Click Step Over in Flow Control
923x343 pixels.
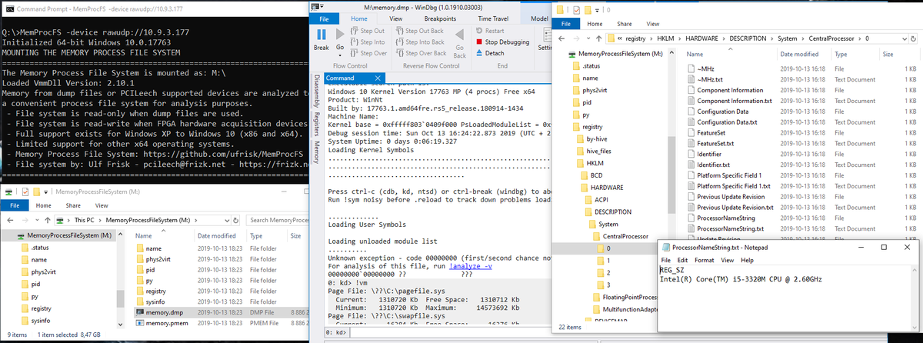[369, 53]
